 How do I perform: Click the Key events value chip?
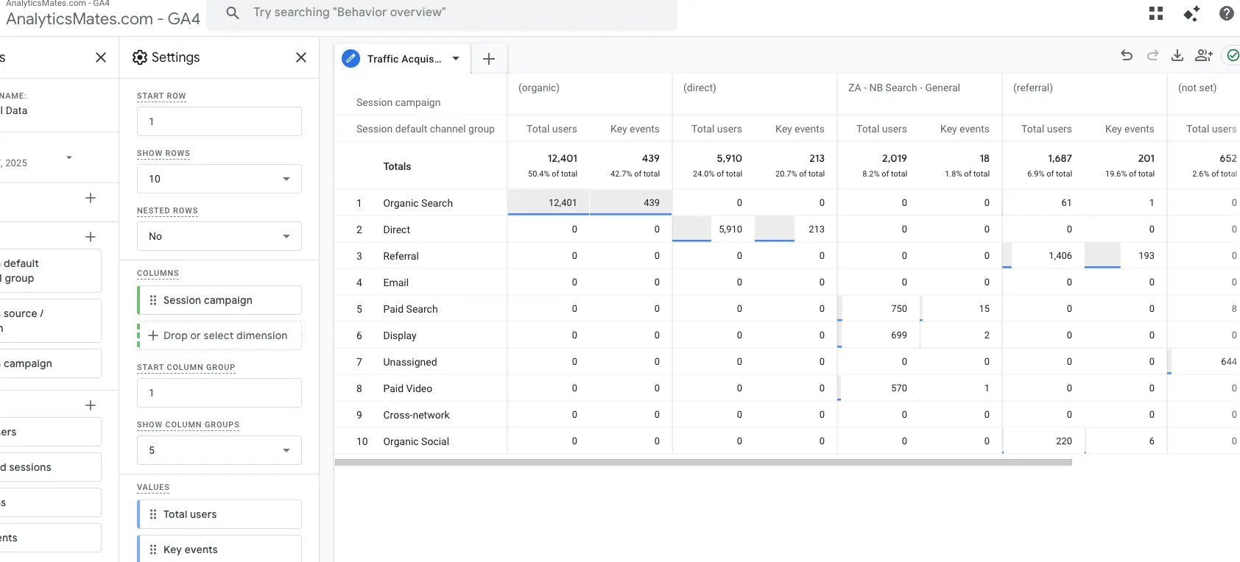219,549
